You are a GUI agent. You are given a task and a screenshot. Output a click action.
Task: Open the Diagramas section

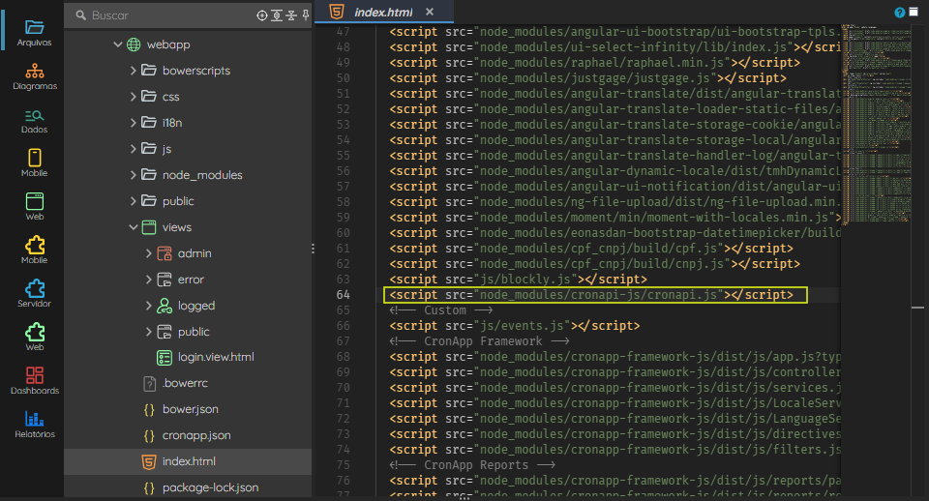pyautogui.click(x=35, y=77)
